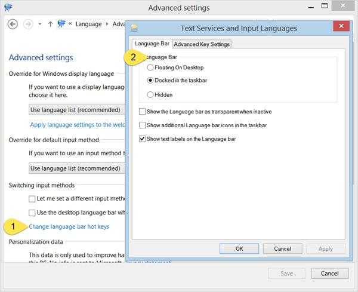The image size is (358, 292).
Task: Click Cancel in Text Services dialog
Action: (282, 248)
